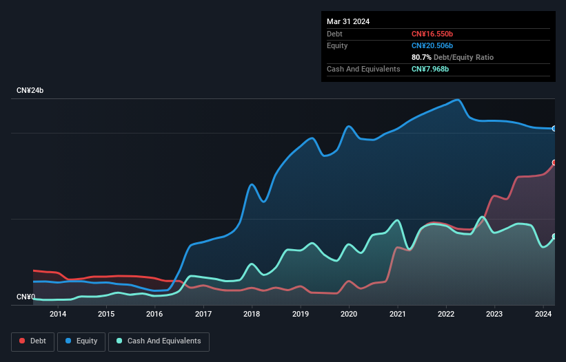Click the Debt value CN¥16.550b
Screen dimensions: 566x362
pyautogui.click(x=432, y=34)
